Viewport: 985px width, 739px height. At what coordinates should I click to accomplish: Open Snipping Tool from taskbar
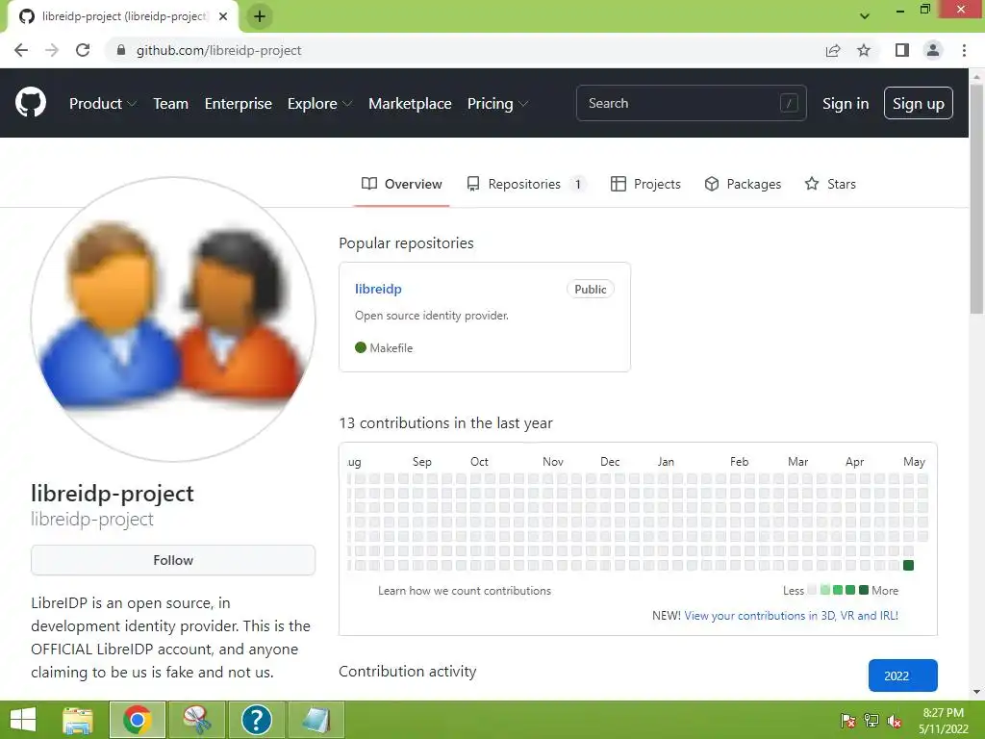tap(197, 720)
